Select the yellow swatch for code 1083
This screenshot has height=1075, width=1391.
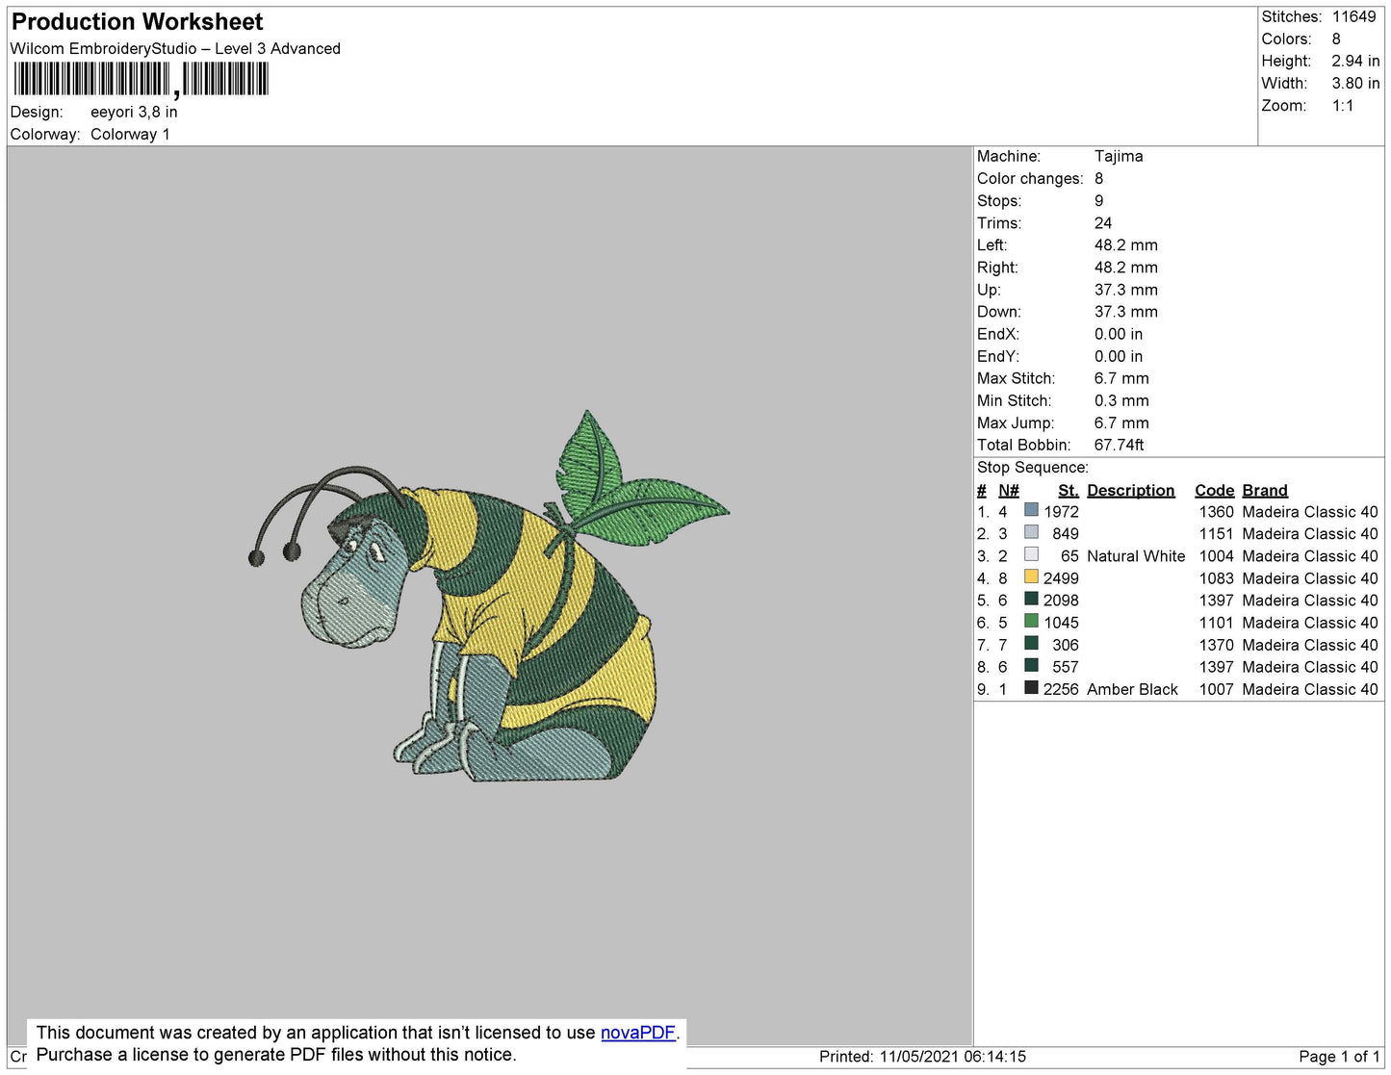1031,577
